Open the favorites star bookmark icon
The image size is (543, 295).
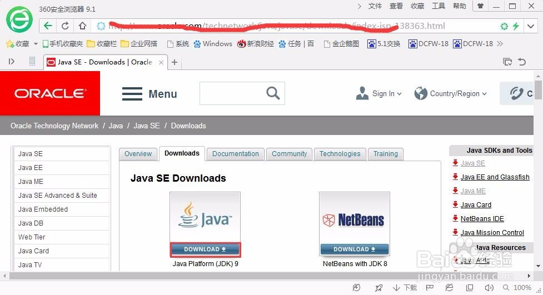click(x=10, y=44)
